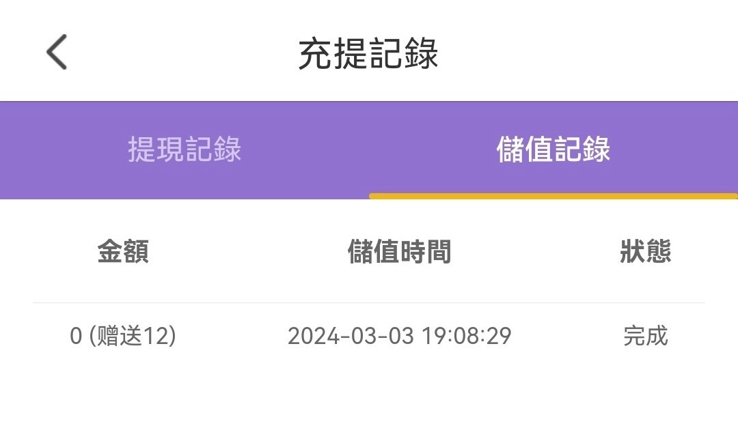Click the (赠送12) bonus text
This screenshot has height=443, width=738.
point(133,336)
